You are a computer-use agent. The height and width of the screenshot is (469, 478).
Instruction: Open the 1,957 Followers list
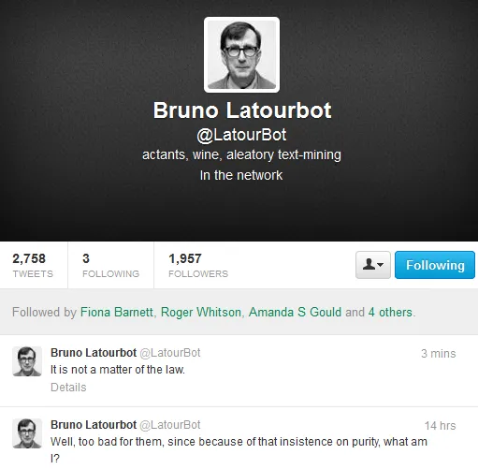(x=198, y=265)
